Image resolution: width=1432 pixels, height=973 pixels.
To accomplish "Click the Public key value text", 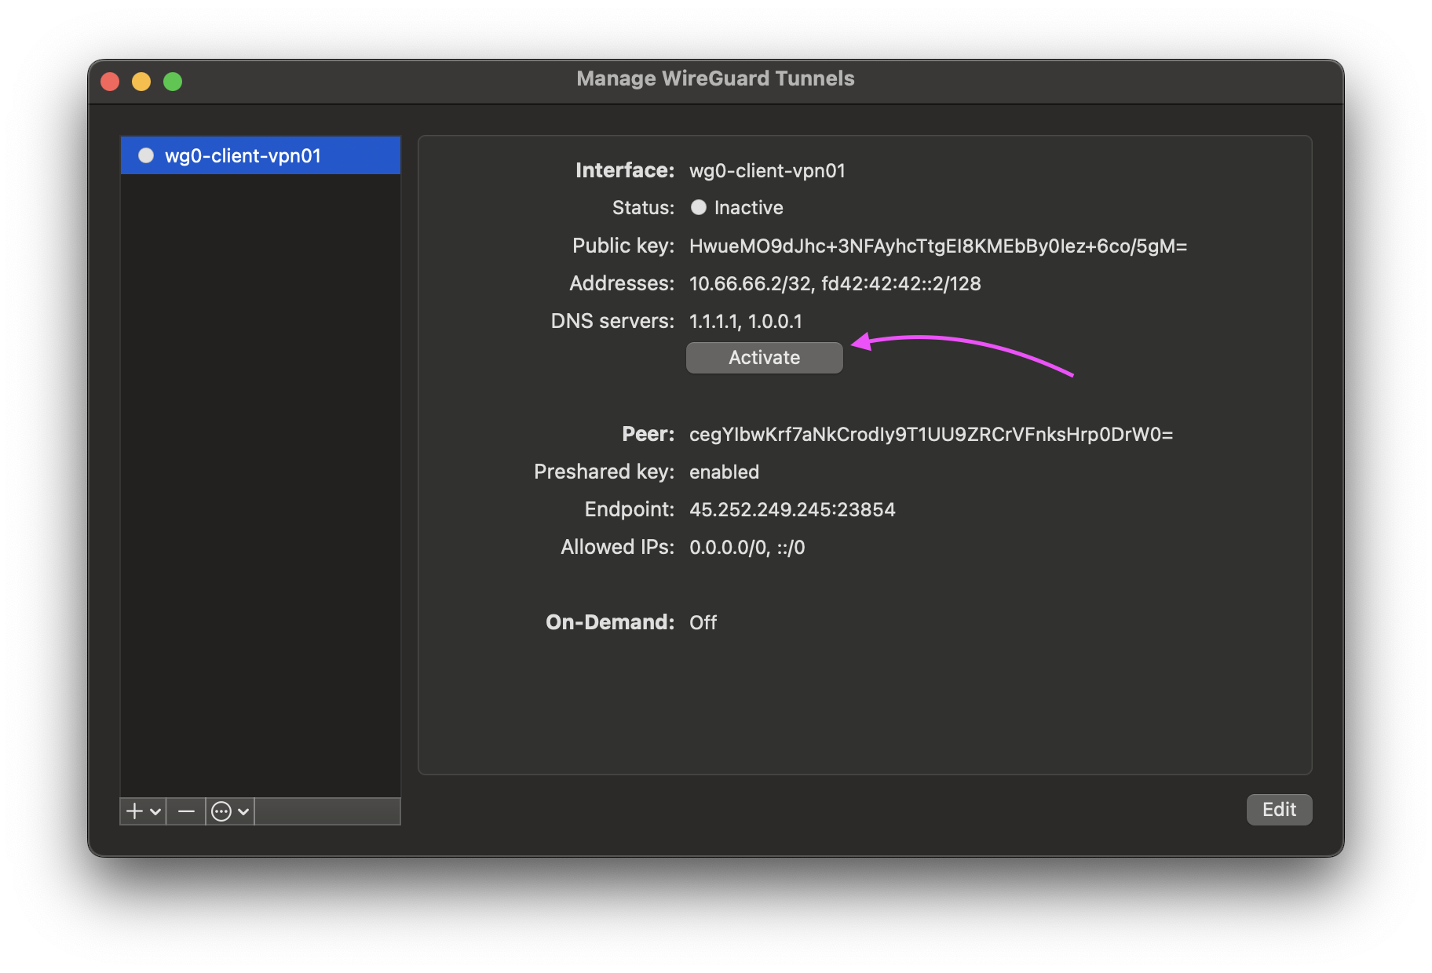I will coord(937,246).
